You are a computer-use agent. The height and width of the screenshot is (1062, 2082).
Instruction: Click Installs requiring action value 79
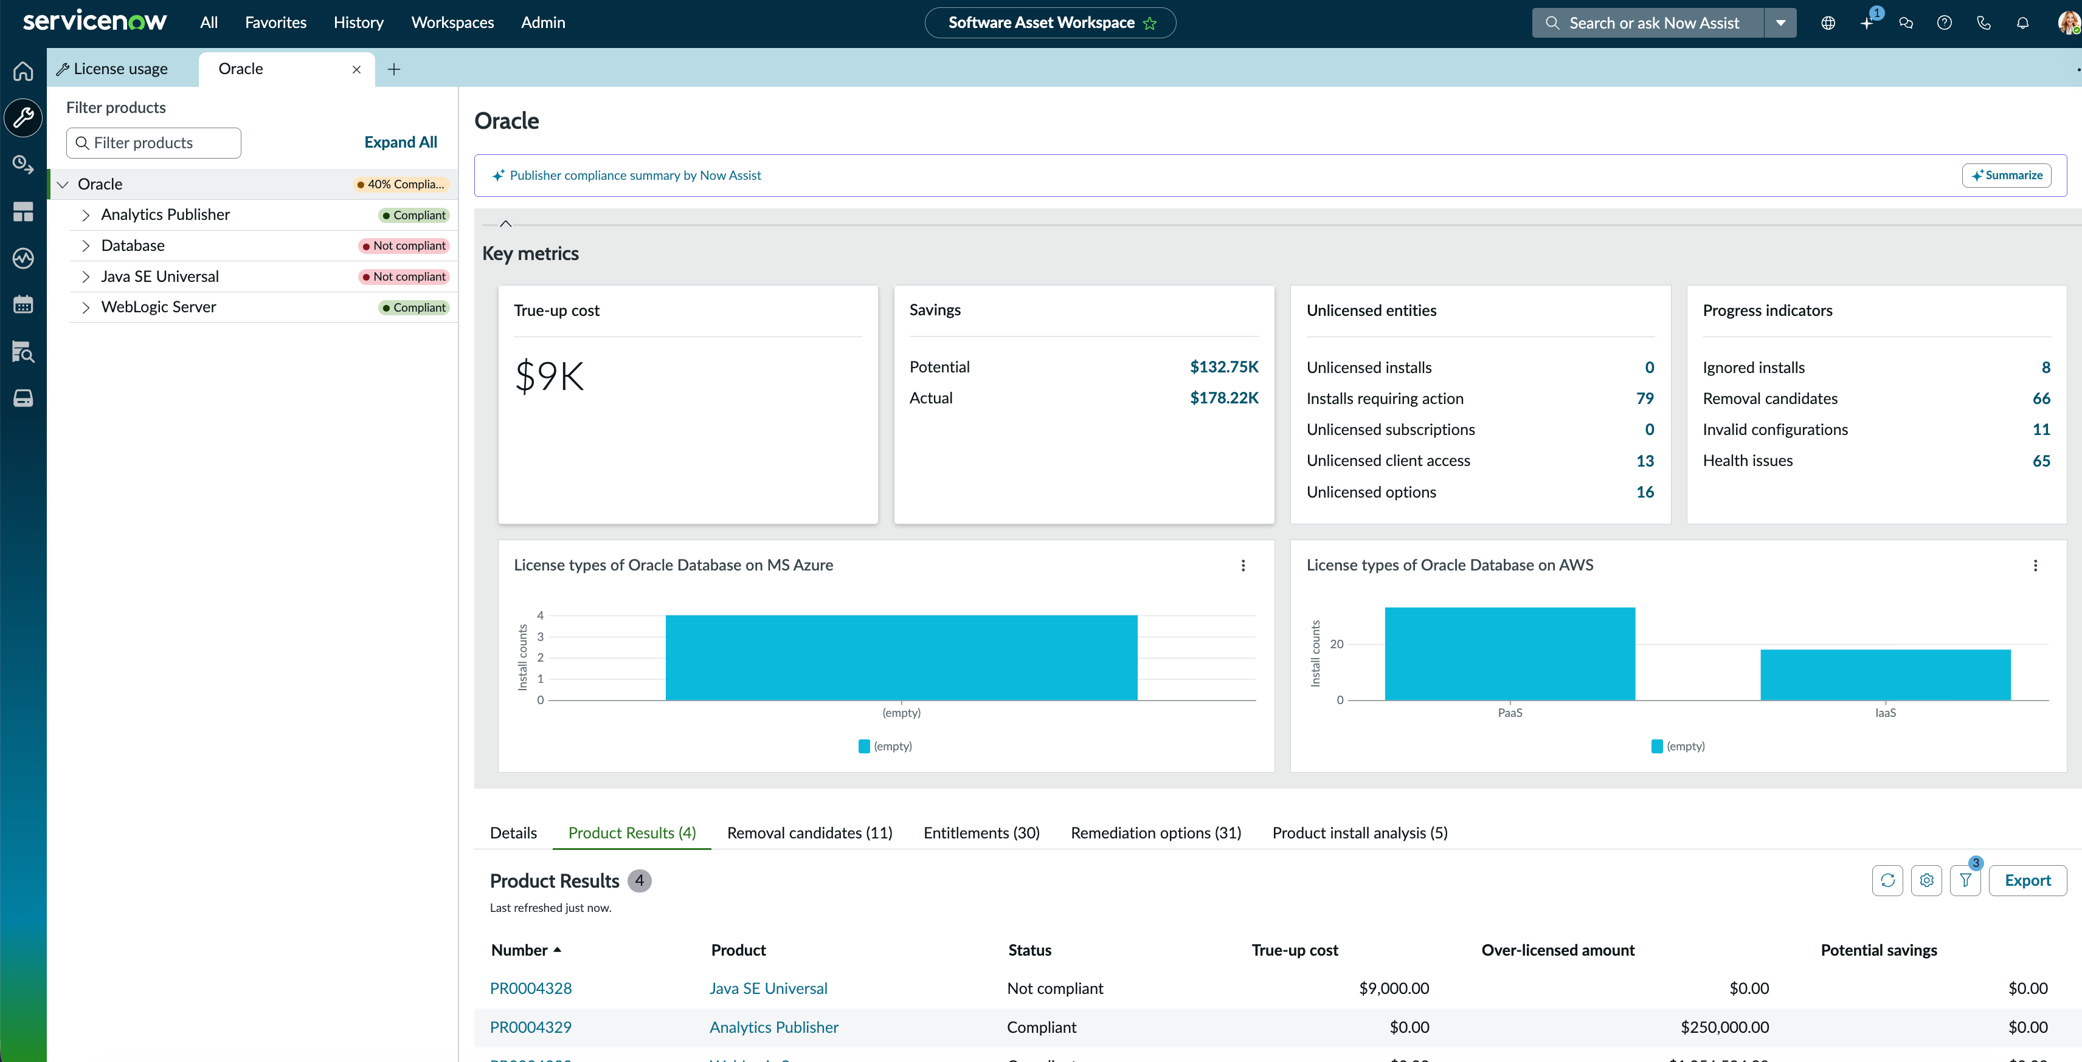(x=1645, y=399)
